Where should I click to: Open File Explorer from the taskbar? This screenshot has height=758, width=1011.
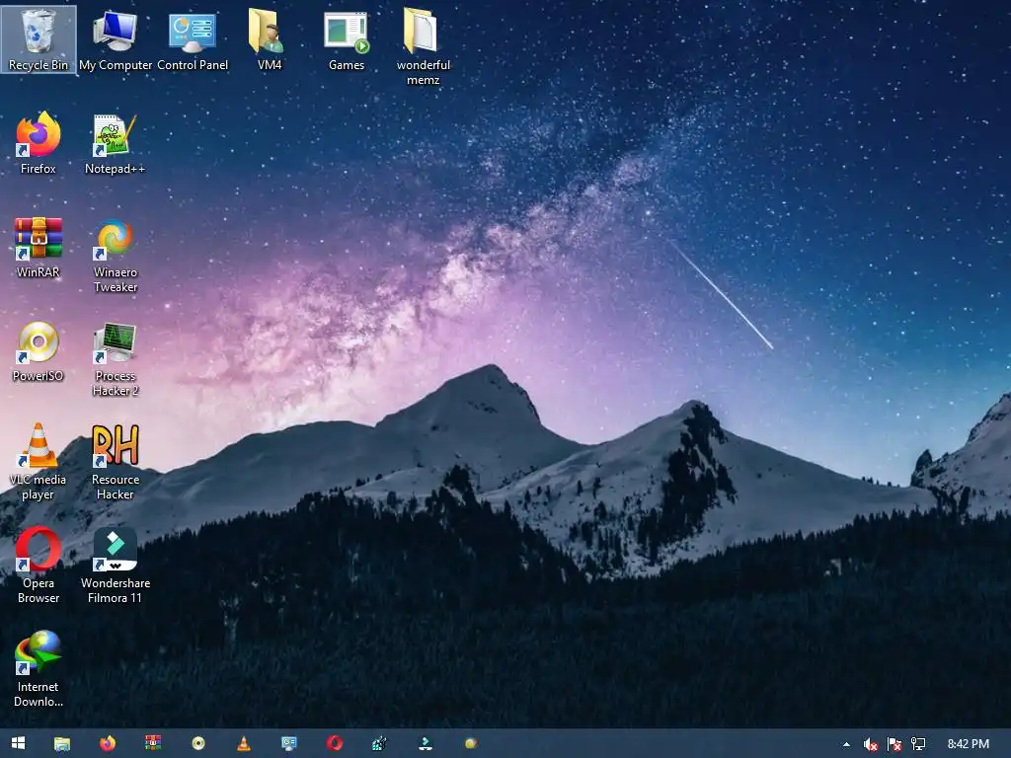[62, 743]
